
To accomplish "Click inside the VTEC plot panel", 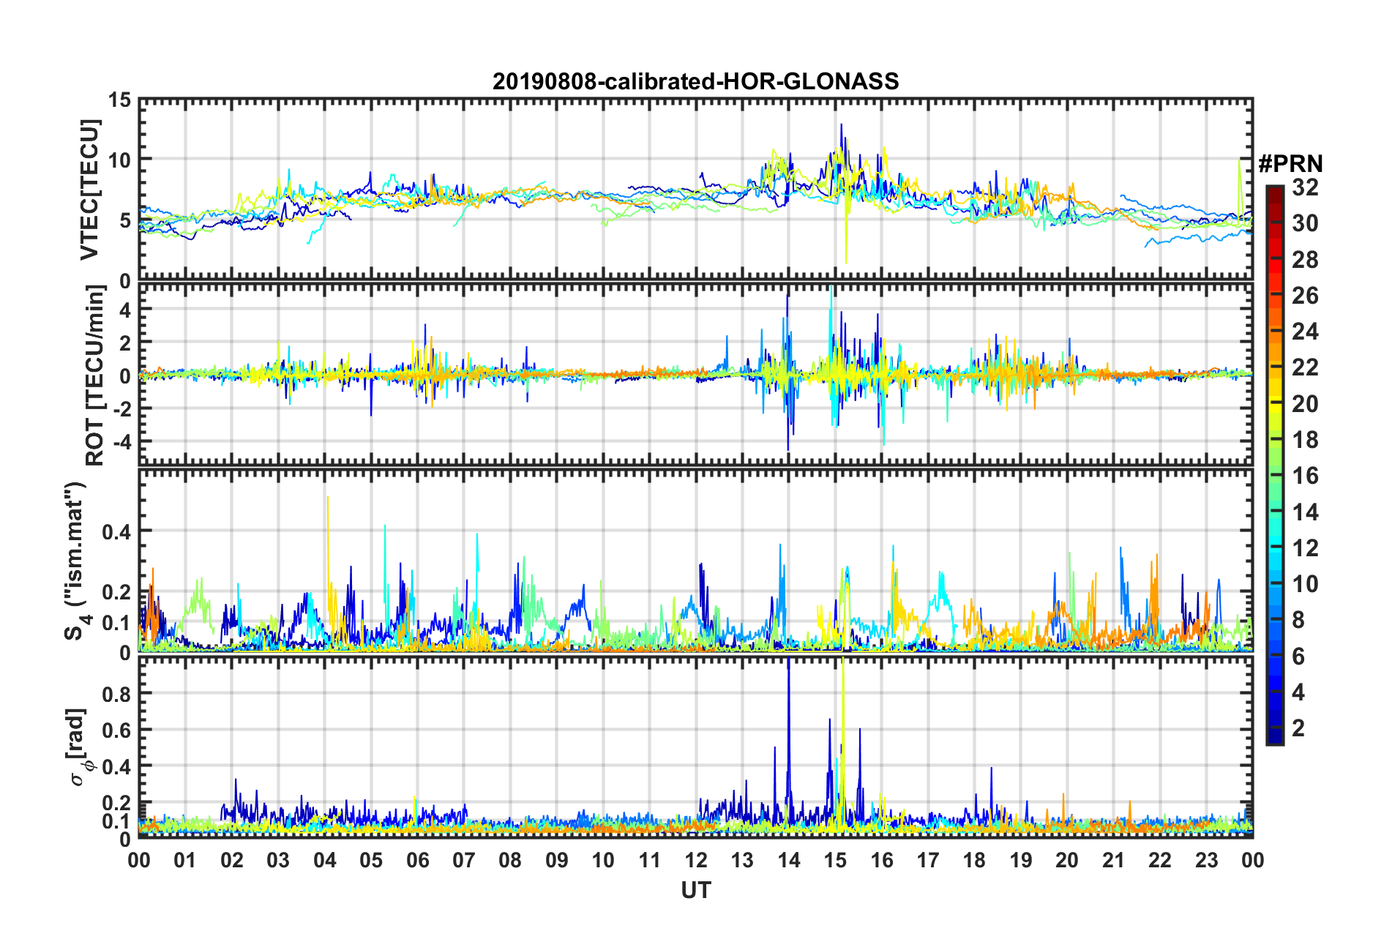I will click(695, 190).
